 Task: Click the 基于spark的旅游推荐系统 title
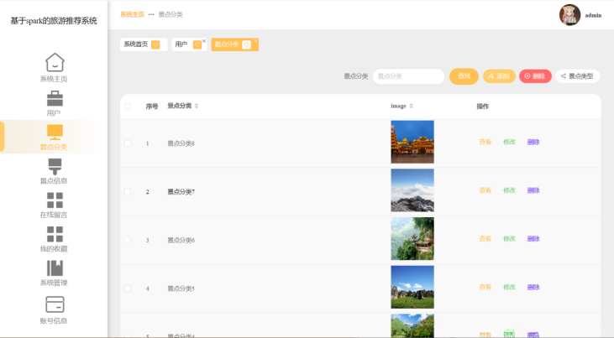click(x=54, y=21)
